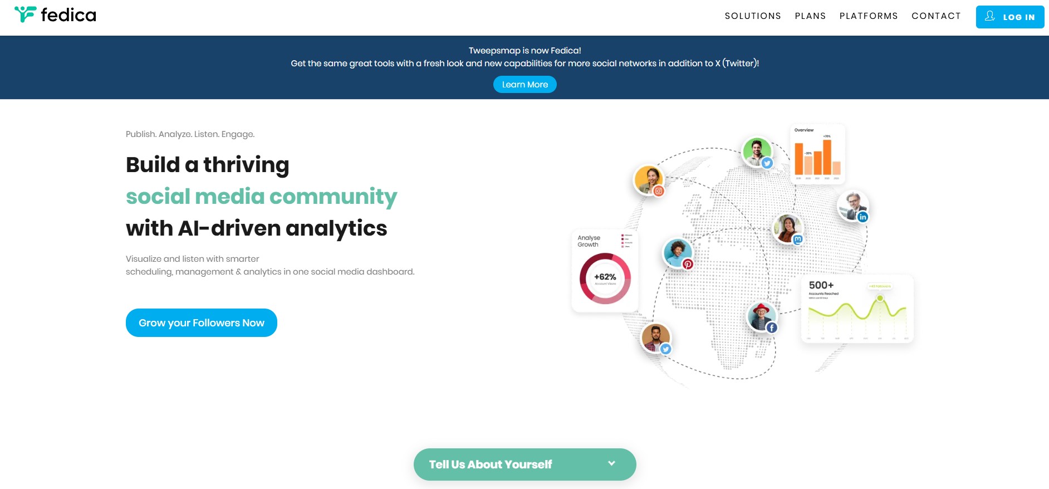Screen dimensions: 1049x489
Task: Click the Analyse Growth +62% card
Action: [605, 271]
